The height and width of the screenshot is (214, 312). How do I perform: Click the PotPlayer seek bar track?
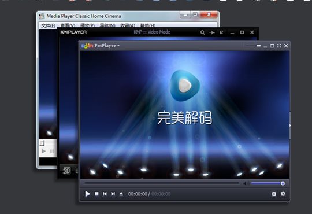coord(162,183)
